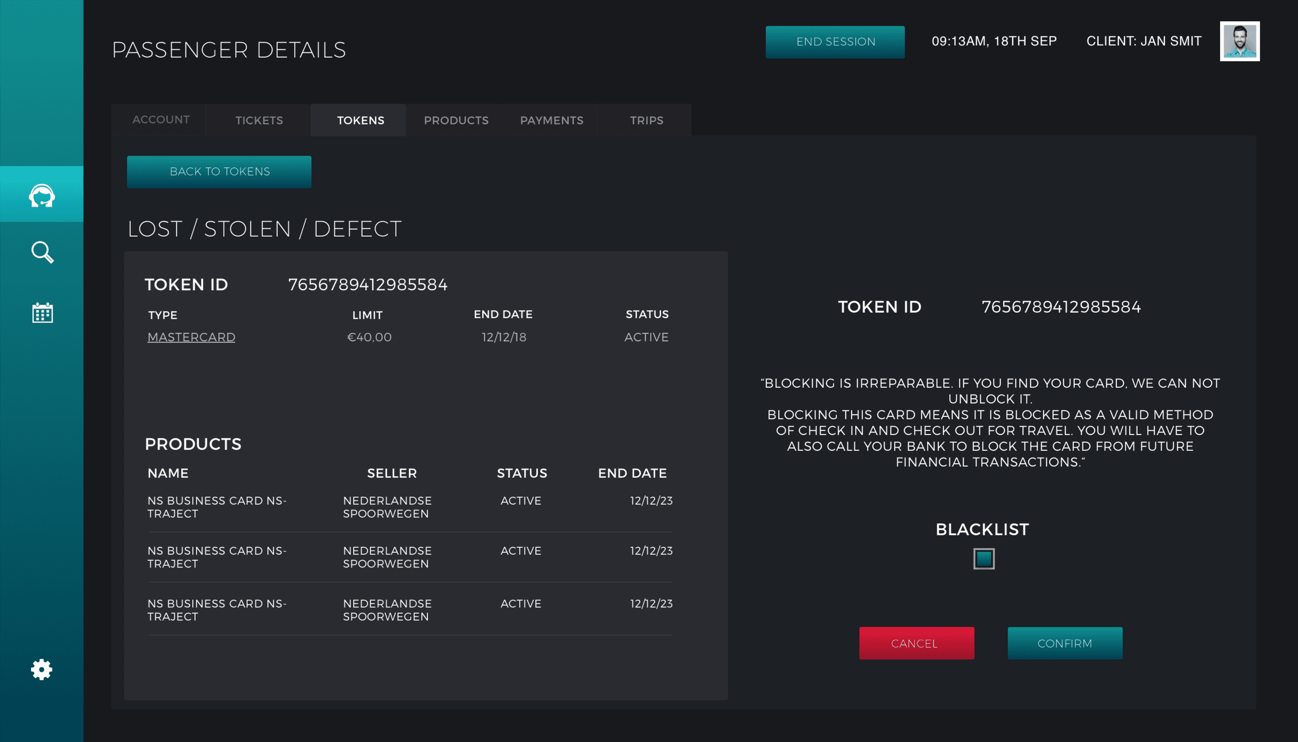
Task: Switch to the Account tab
Action: (161, 120)
